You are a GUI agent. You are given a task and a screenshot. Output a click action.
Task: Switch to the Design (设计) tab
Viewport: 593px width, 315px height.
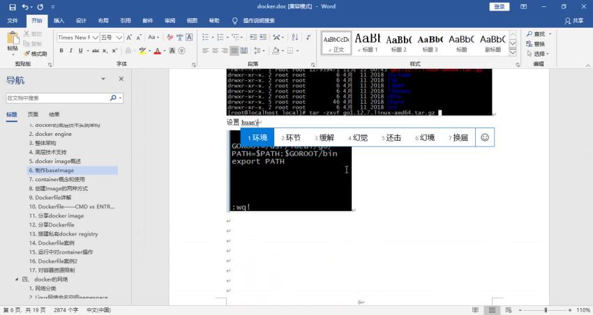click(81, 21)
